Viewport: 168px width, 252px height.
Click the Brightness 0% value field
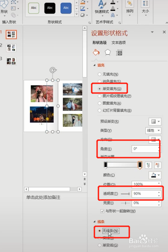coord(145,203)
